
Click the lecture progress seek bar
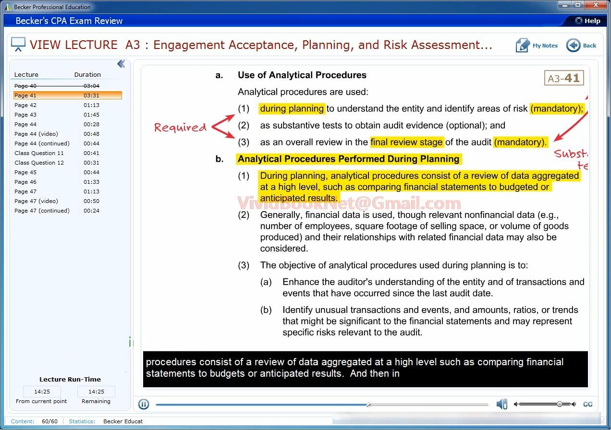[322, 405]
